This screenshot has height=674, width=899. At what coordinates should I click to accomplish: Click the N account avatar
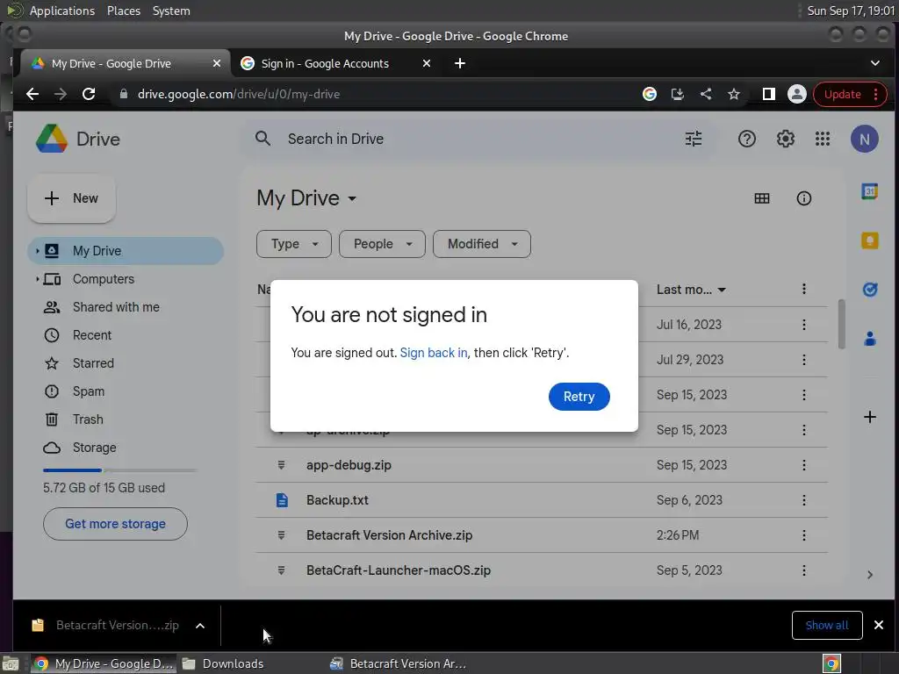coord(864,139)
